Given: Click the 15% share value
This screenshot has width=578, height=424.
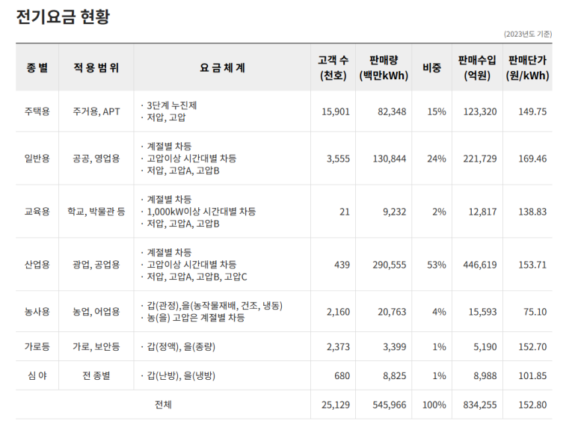Looking at the screenshot, I should (x=437, y=111).
